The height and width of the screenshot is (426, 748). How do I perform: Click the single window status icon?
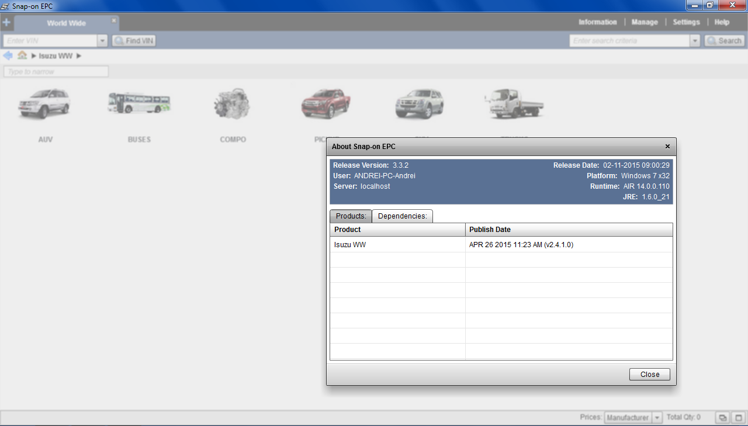(x=738, y=418)
